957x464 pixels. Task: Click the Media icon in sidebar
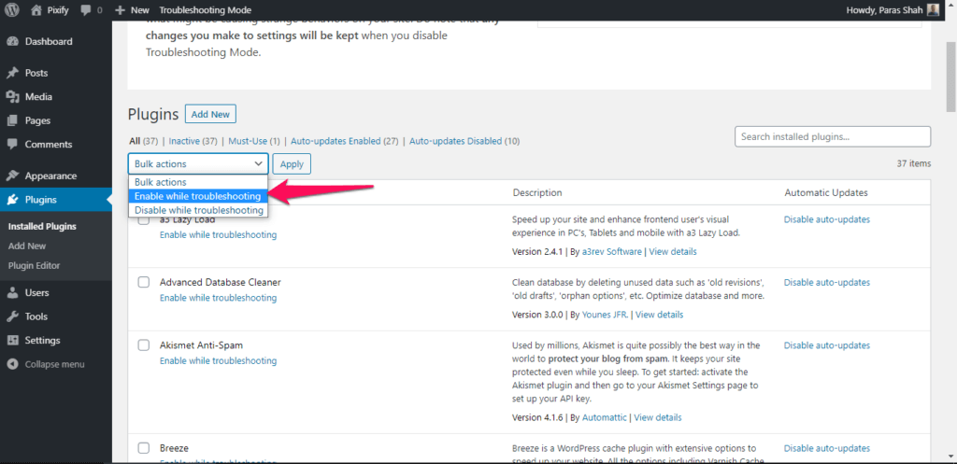point(12,96)
